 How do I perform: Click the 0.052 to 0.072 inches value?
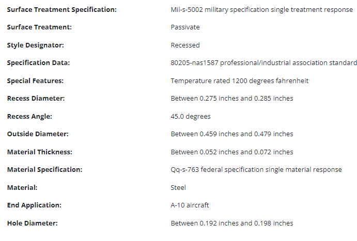(x=231, y=152)
